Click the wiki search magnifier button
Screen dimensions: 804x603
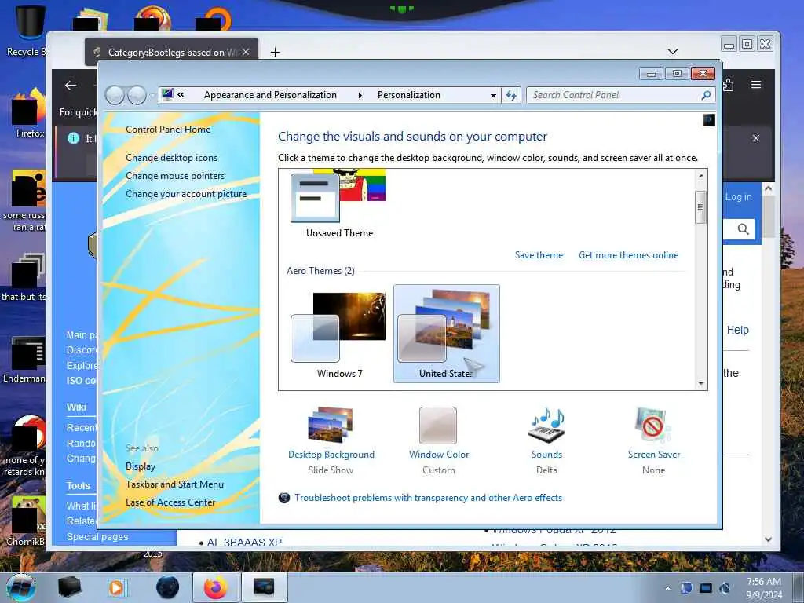tap(743, 229)
